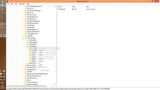
Task: Select the DeviceUpdateLocations key
Action: [34, 6]
